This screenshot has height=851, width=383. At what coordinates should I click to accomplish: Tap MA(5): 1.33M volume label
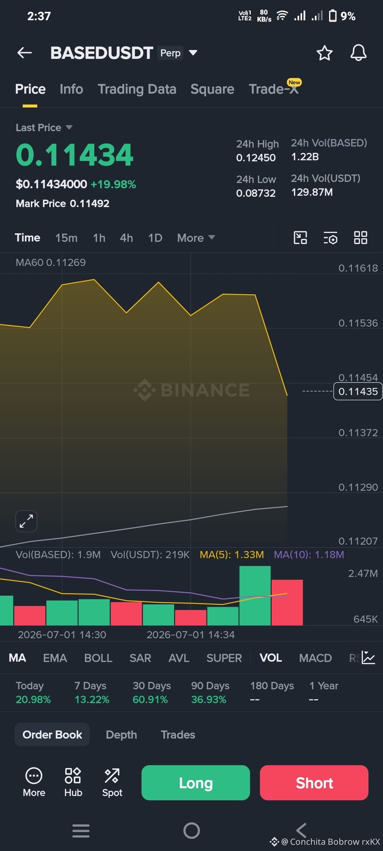click(x=232, y=555)
